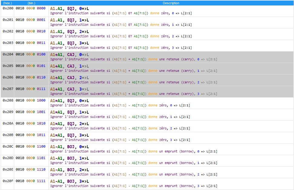Click the borrow explanation in row 0x20C
The width and height of the screenshot is (294, 190).
pyautogui.click(x=134, y=152)
